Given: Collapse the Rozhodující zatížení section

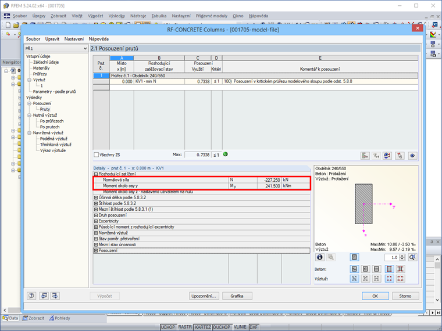Looking at the screenshot, I should pos(96,174).
